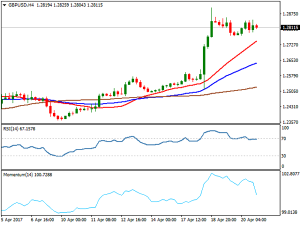This screenshot has width=300, height=225.
Task: Select the current price label 1.28115
Action: tap(290, 27)
